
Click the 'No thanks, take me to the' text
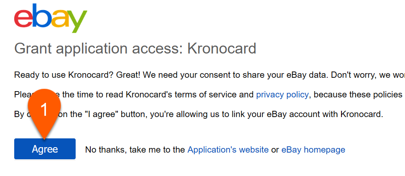[x=135, y=150]
